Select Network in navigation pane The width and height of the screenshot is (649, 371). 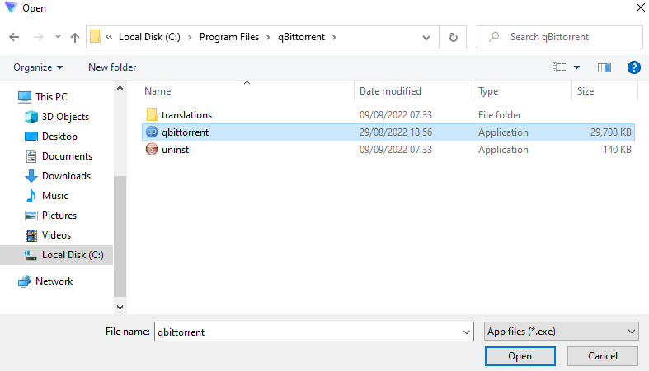(54, 281)
